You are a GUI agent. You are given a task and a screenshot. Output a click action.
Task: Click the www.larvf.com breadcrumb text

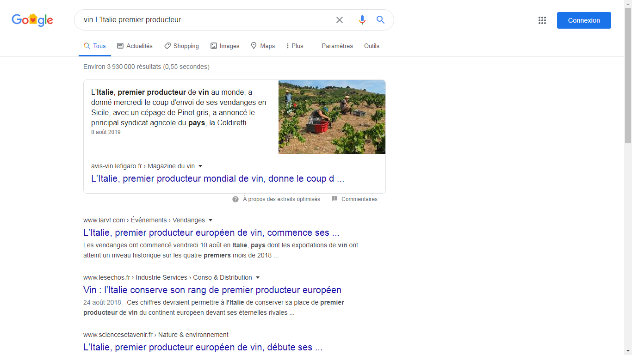(144, 220)
